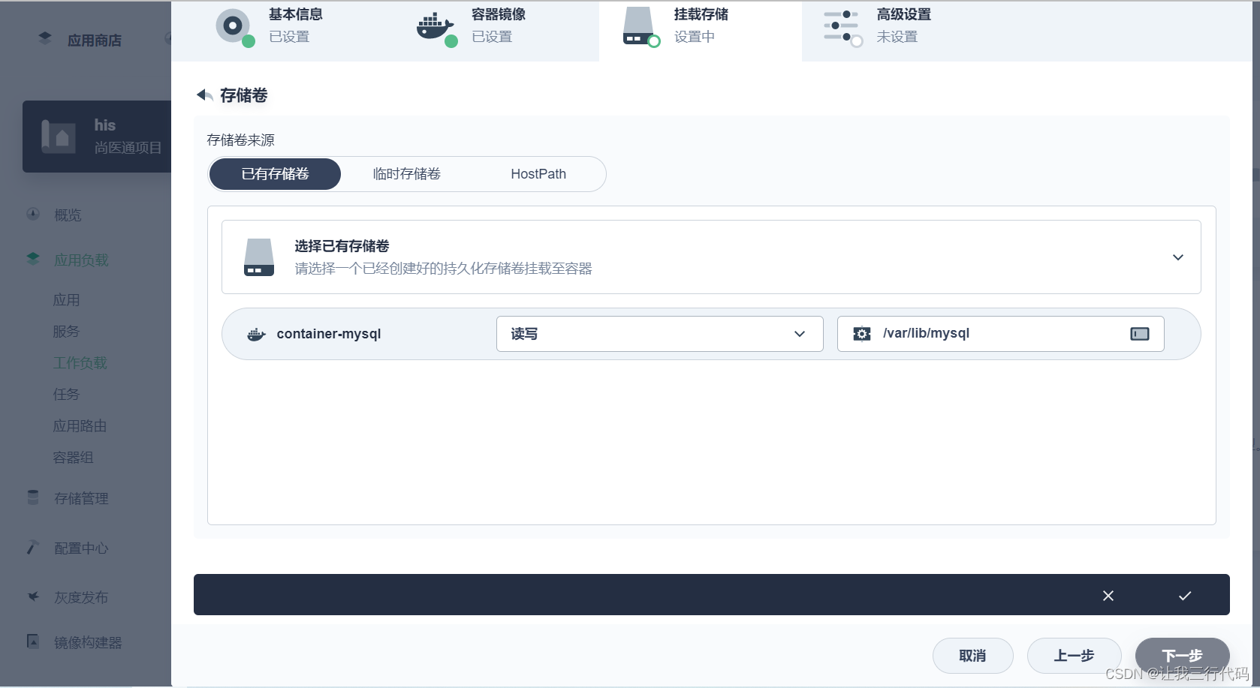
Task: Click the his project icon
Action: click(59, 137)
